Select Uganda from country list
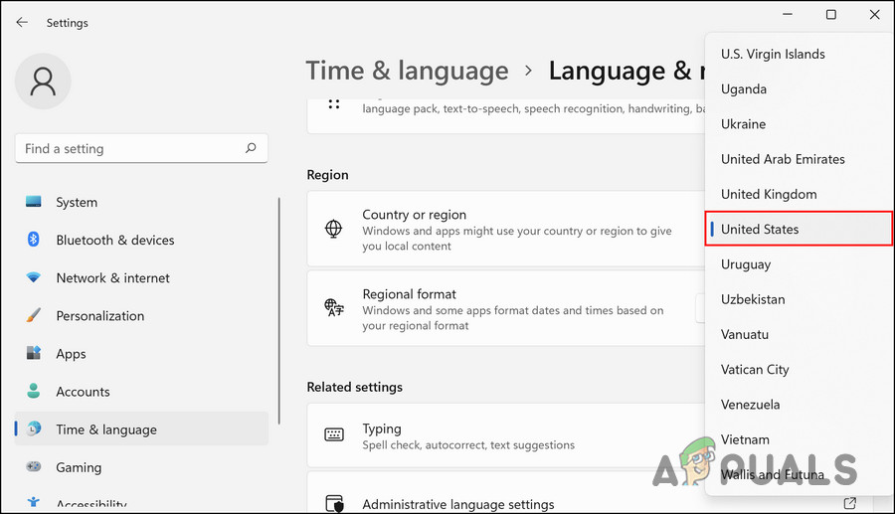The image size is (895, 514). (x=800, y=89)
